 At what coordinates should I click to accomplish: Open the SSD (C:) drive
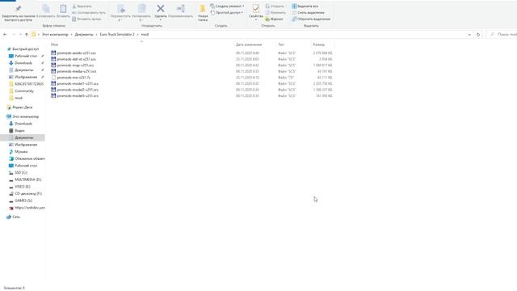[21, 172]
